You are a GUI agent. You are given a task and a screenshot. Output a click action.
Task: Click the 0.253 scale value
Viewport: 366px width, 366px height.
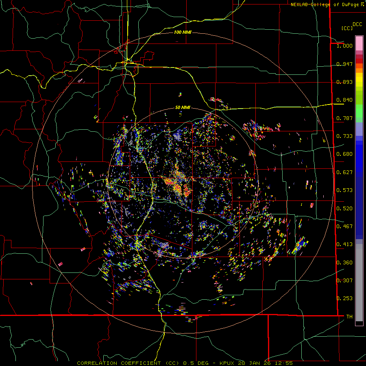click(344, 298)
